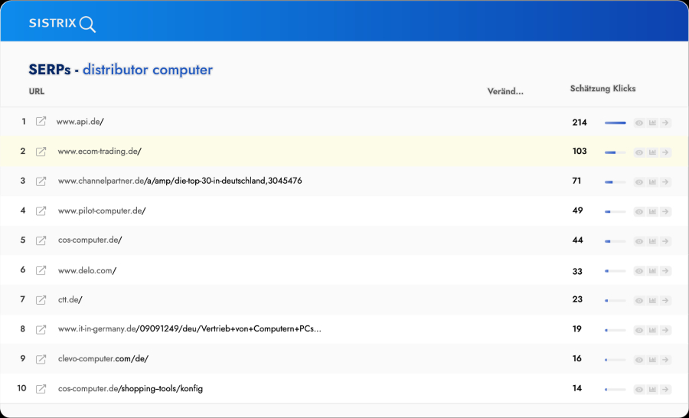
Task: Open external link icon for www.delo.com
Action: (41, 270)
